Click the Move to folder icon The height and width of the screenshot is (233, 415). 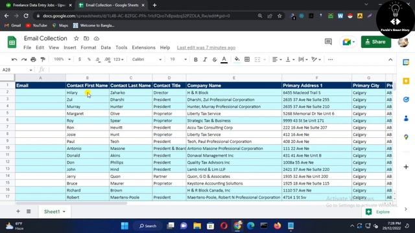pos(86,39)
